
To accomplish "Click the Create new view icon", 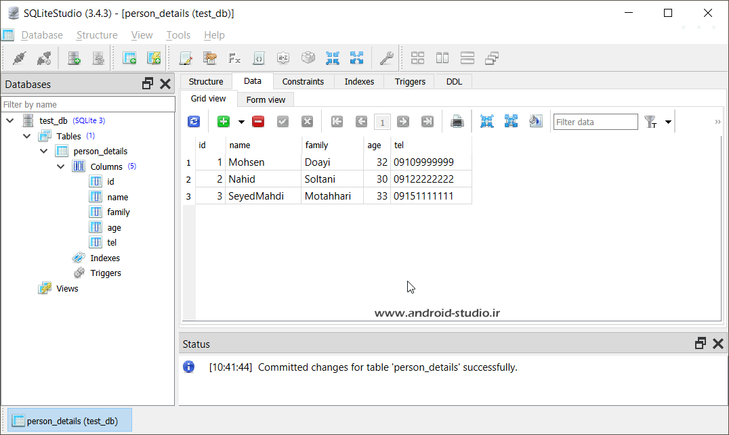I will (154, 58).
